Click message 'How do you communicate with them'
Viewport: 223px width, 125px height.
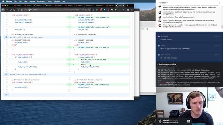tap(175, 49)
